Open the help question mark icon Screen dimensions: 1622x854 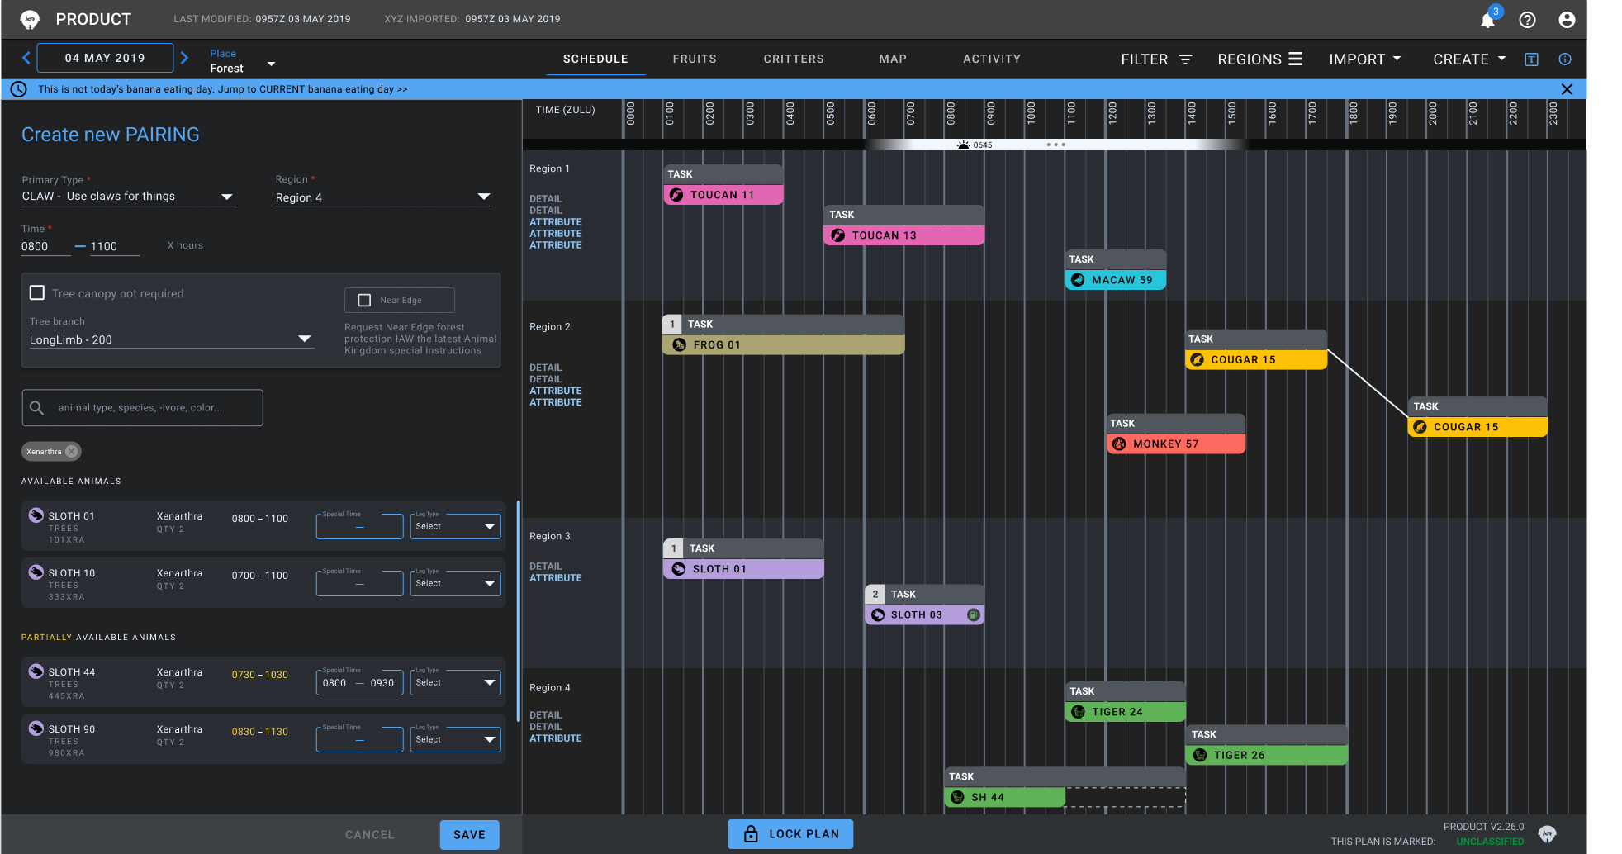(x=1527, y=20)
